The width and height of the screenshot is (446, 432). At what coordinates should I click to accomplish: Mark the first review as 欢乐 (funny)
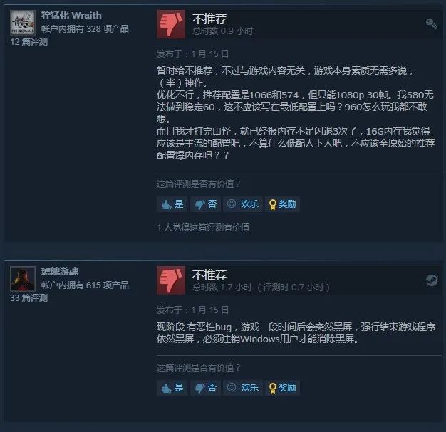[243, 204]
